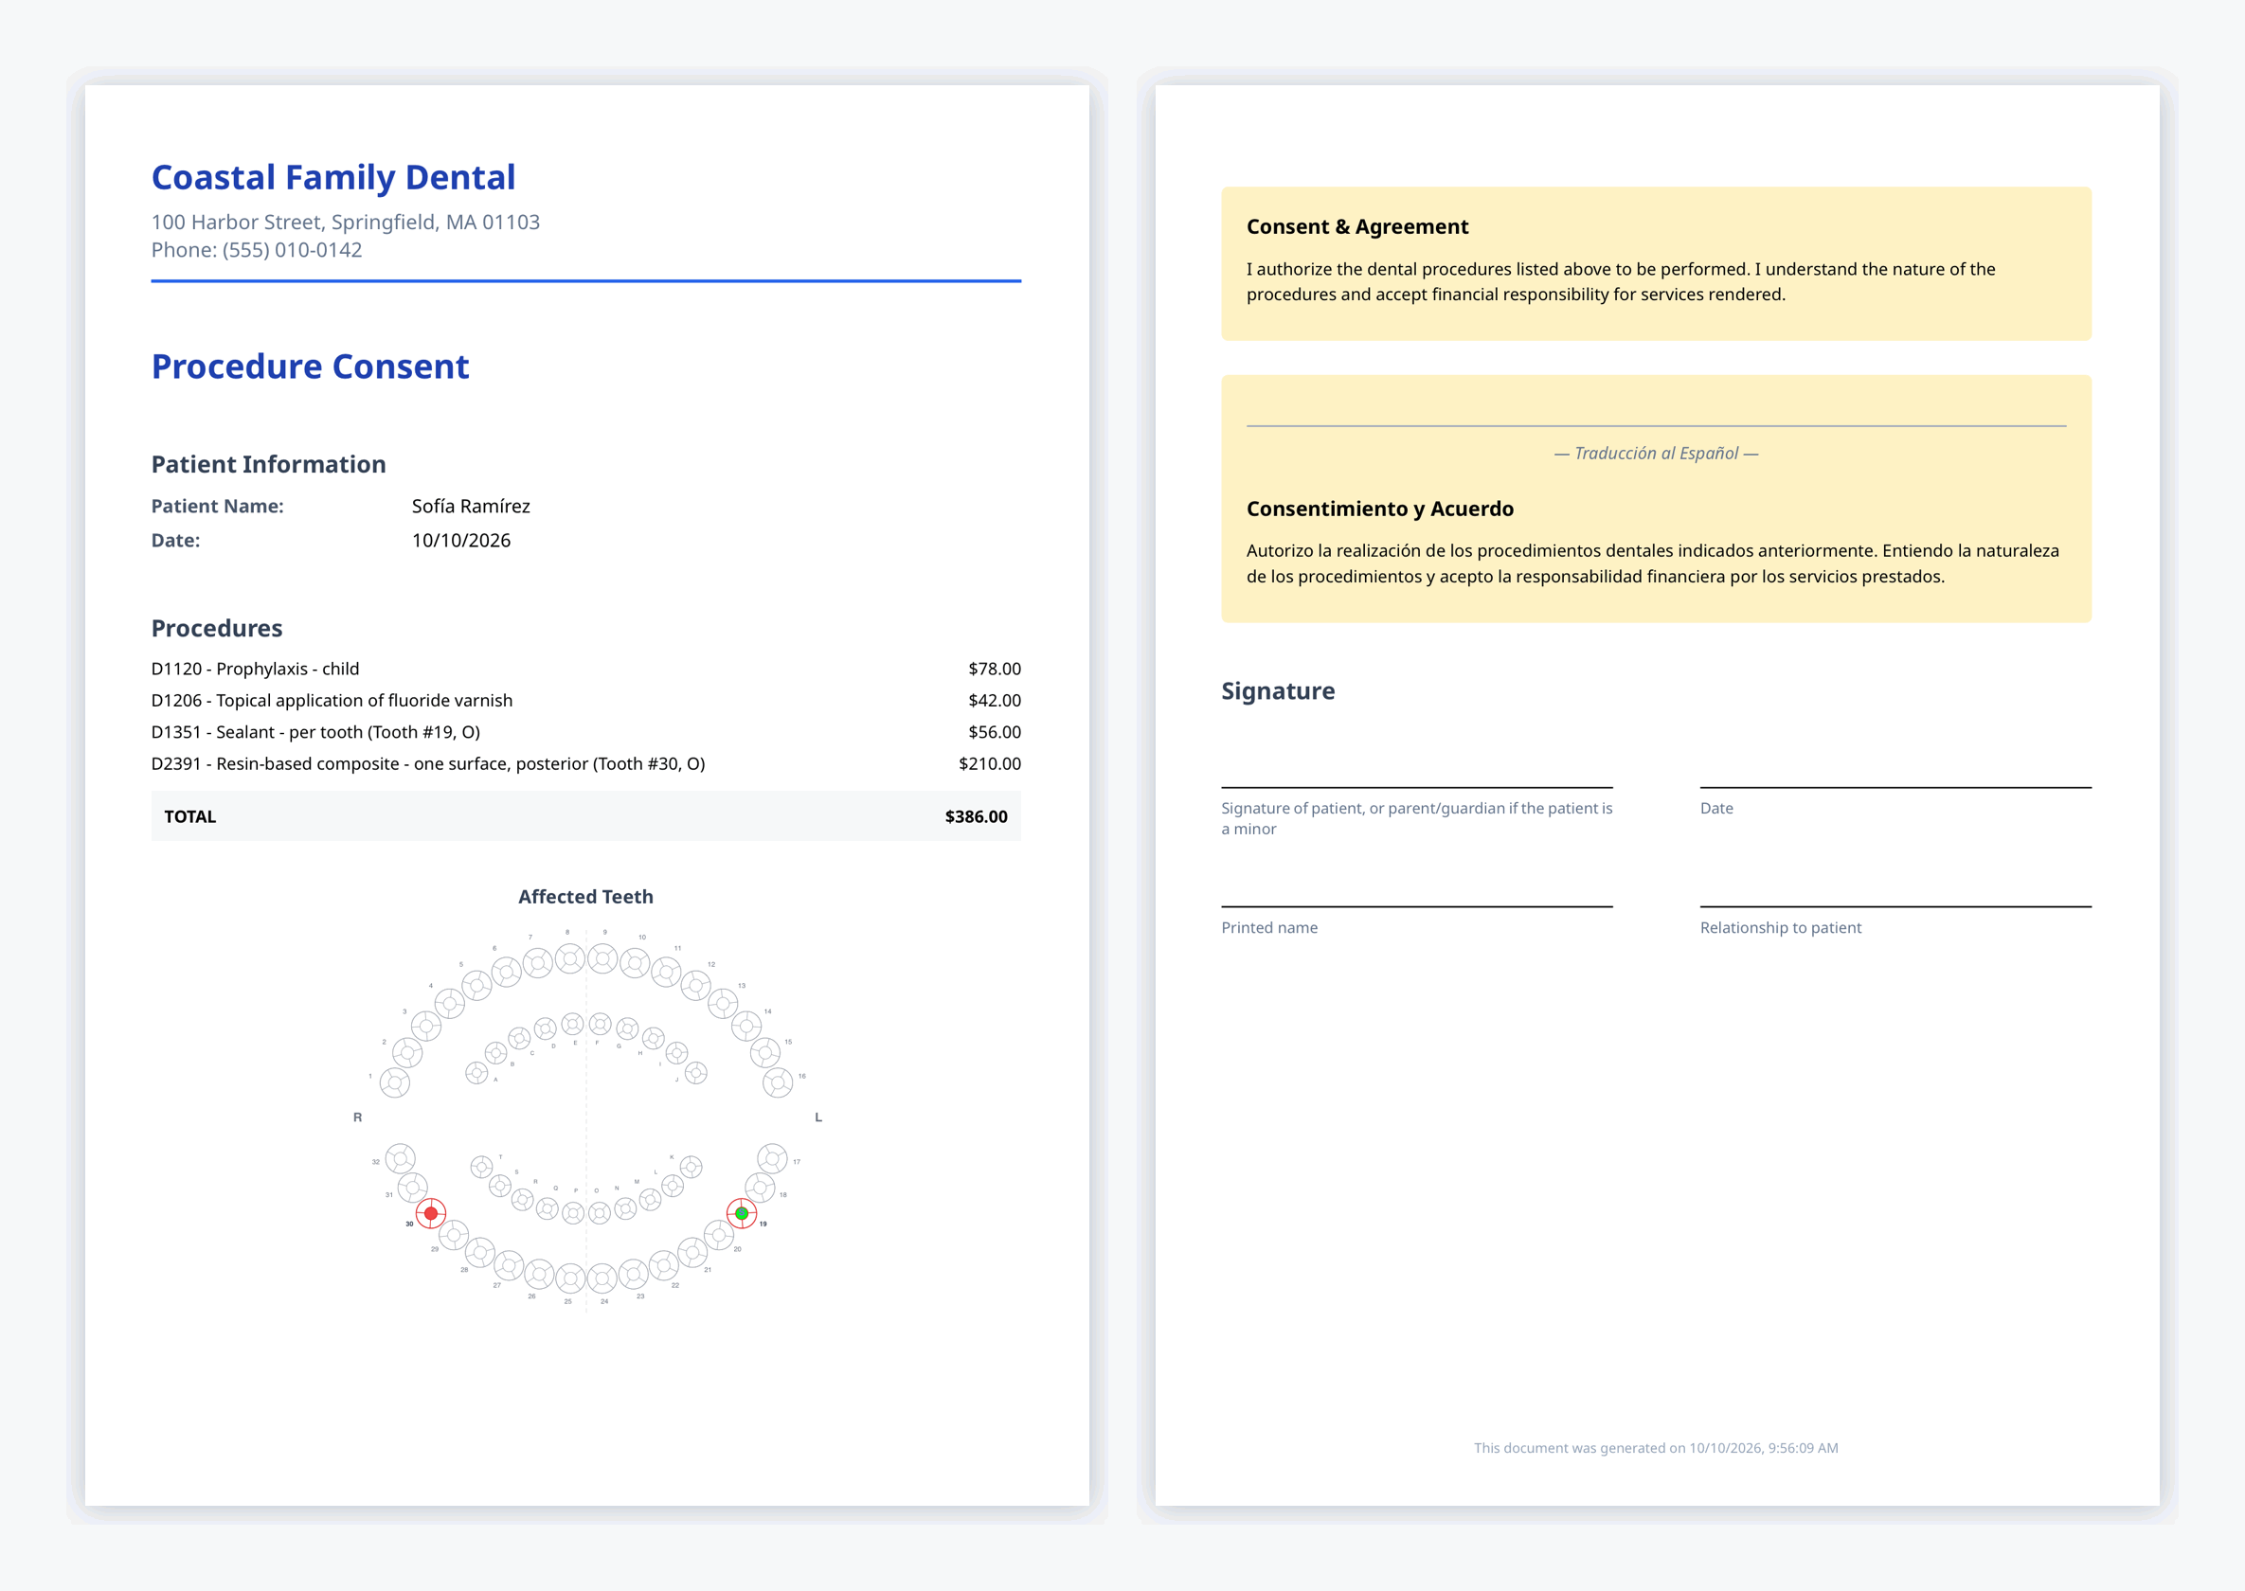Select tooth 20 circle beside tooth 19
2245x1591 pixels.
[x=718, y=1235]
